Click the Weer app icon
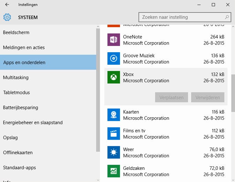This screenshot has width=235, height=182. pyautogui.click(x=114, y=152)
